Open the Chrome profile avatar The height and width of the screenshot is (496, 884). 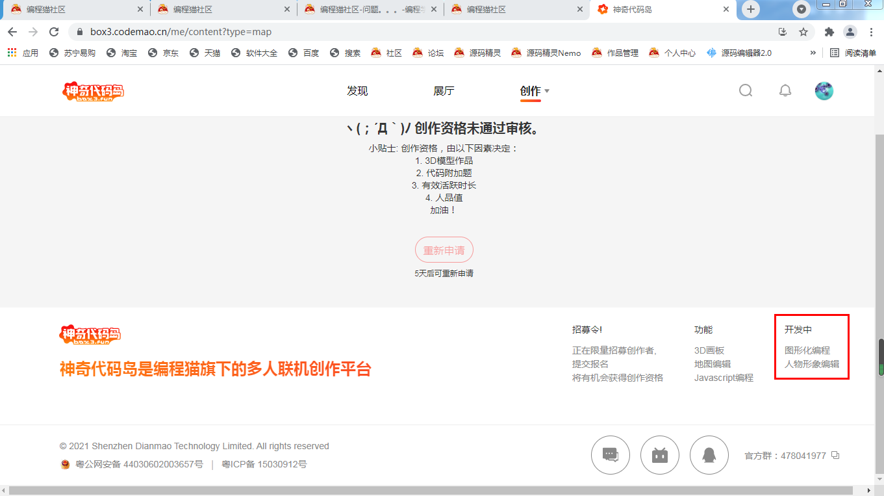(x=850, y=32)
